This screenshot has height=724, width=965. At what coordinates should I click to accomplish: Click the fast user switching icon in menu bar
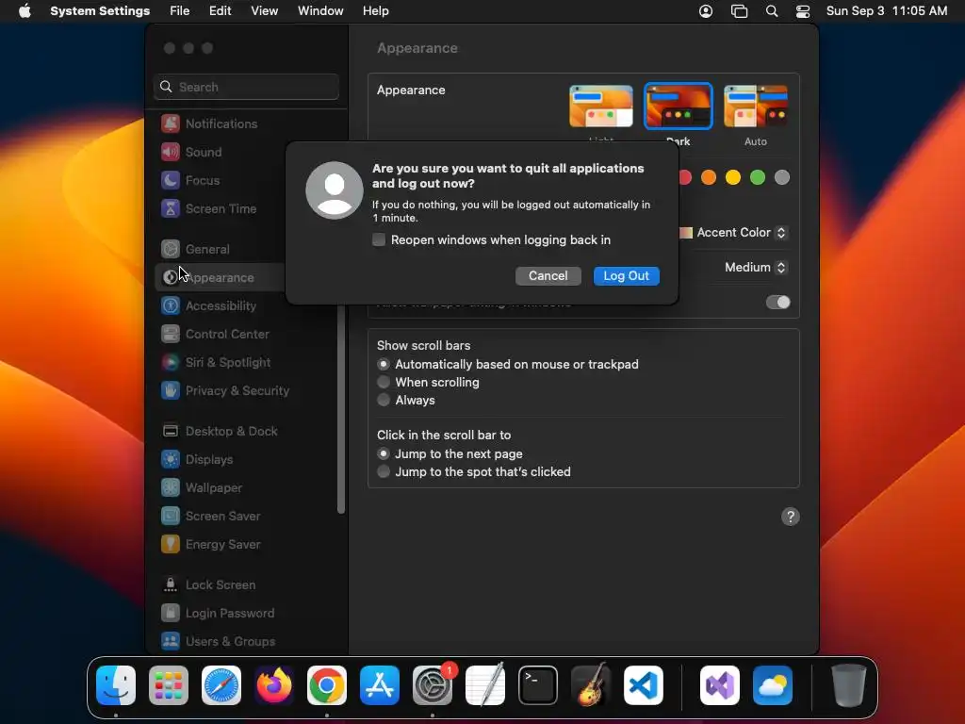[x=706, y=11]
